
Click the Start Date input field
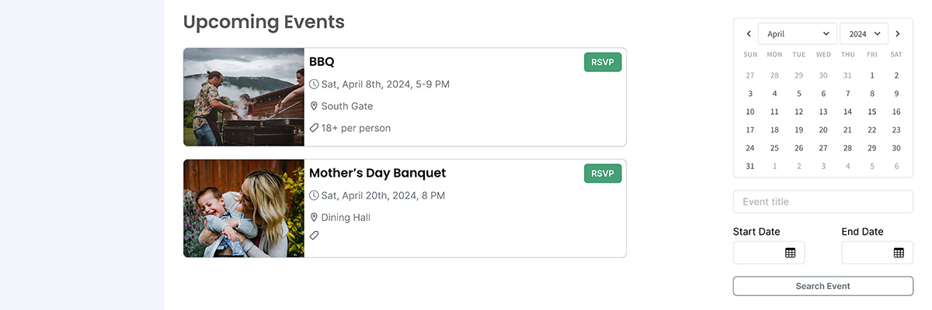pyautogui.click(x=759, y=253)
